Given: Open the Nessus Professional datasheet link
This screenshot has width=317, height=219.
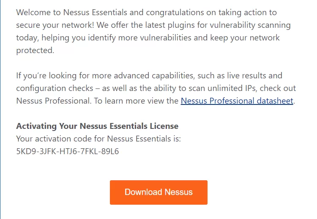Looking at the screenshot, I should (237, 101).
